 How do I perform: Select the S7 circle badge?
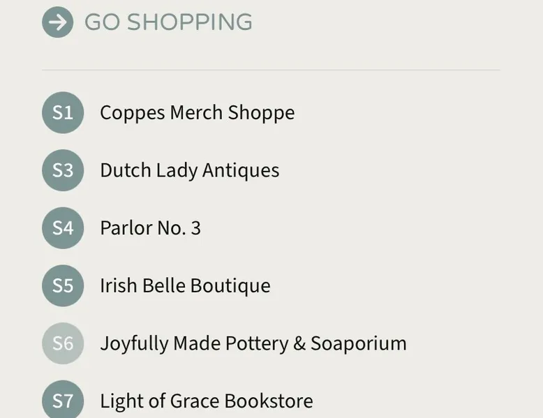(63, 399)
